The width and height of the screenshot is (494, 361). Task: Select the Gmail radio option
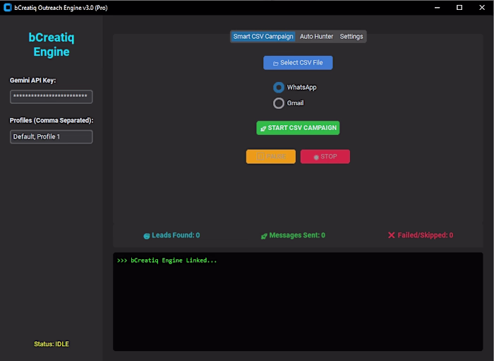click(279, 103)
